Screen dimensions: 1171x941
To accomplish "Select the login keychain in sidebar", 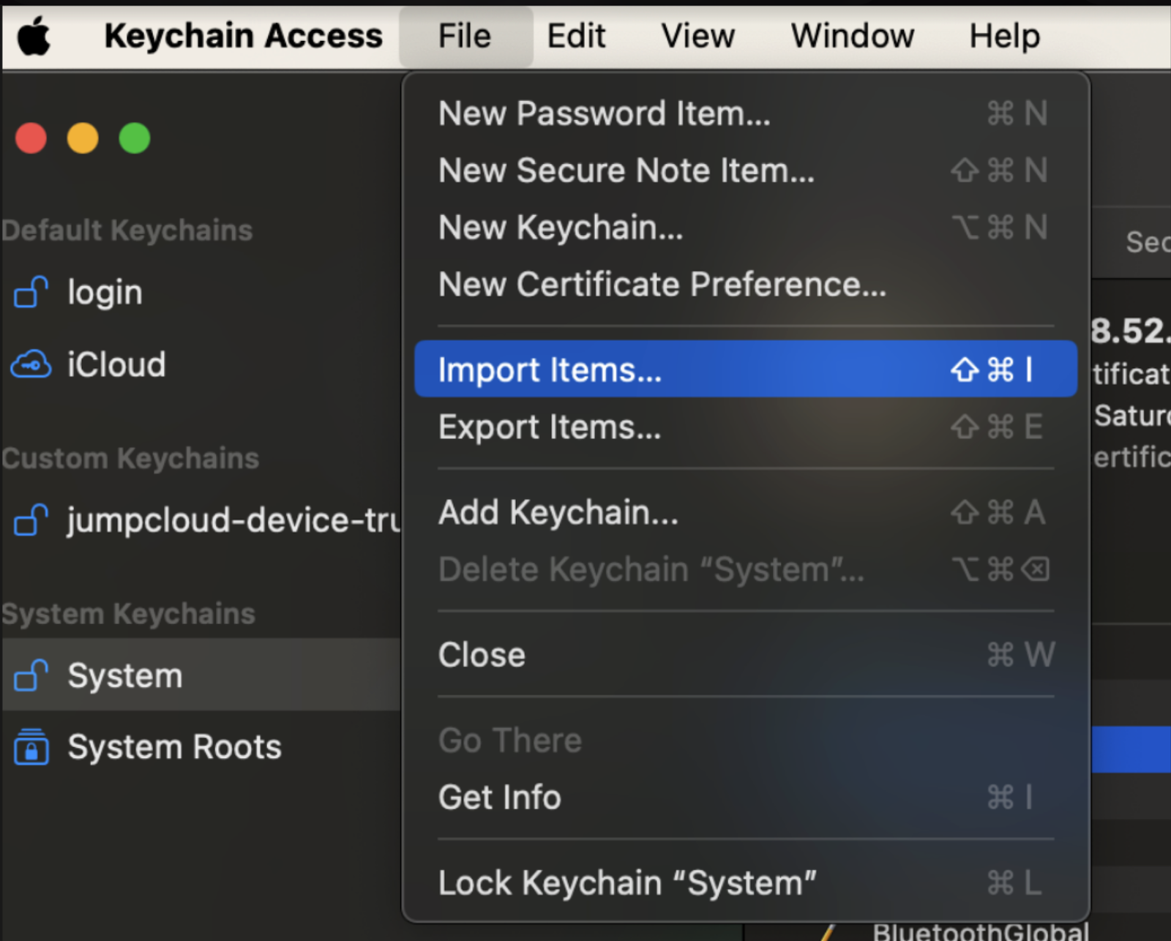I will [x=201, y=293].
